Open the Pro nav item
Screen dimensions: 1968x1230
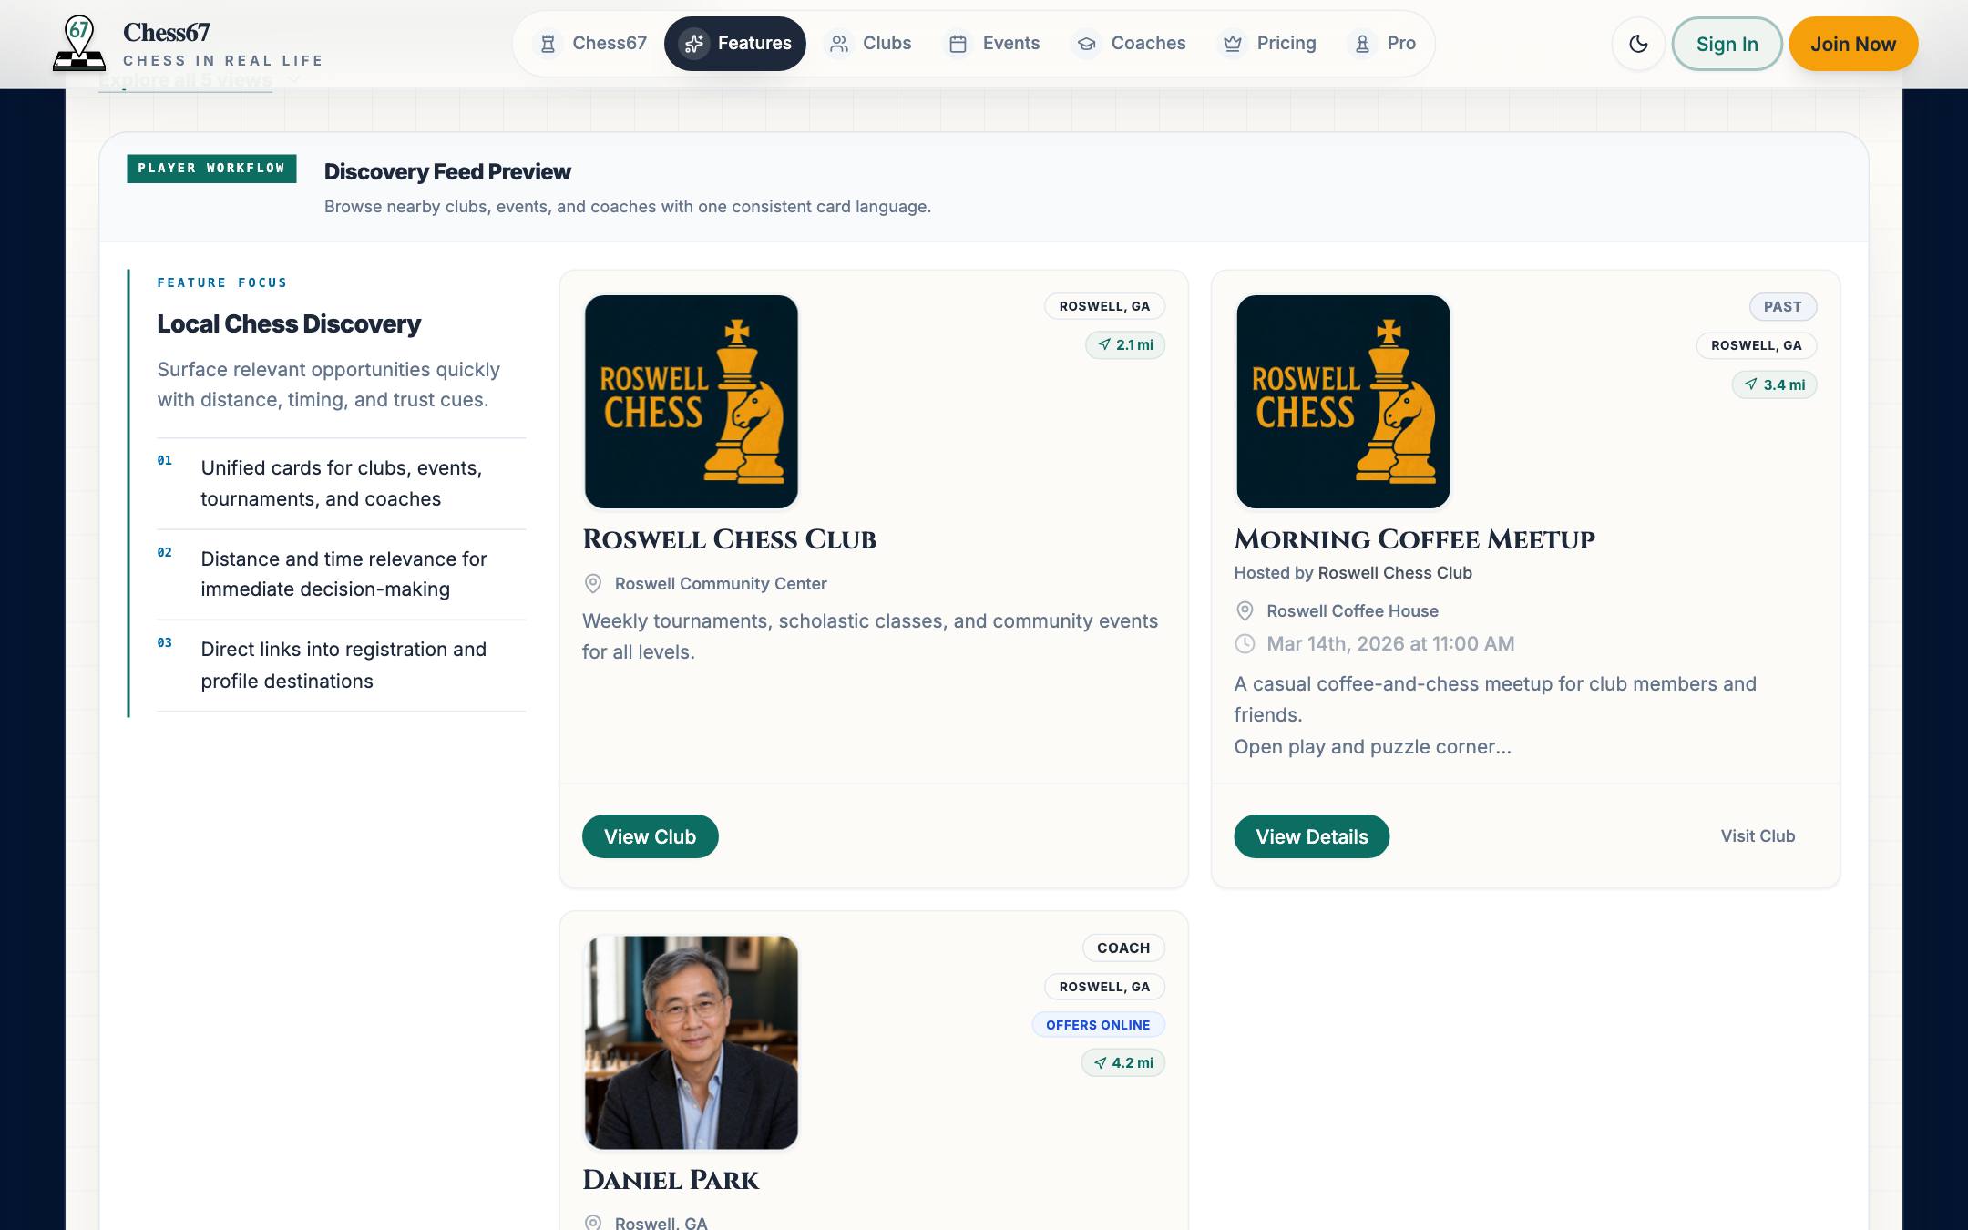pos(1384,44)
